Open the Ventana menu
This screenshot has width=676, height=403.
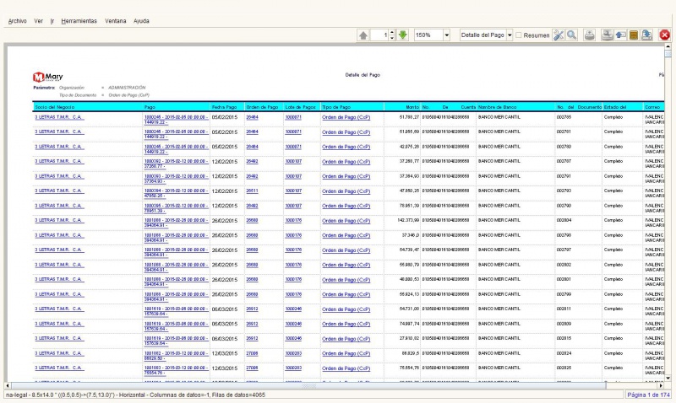pos(116,21)
